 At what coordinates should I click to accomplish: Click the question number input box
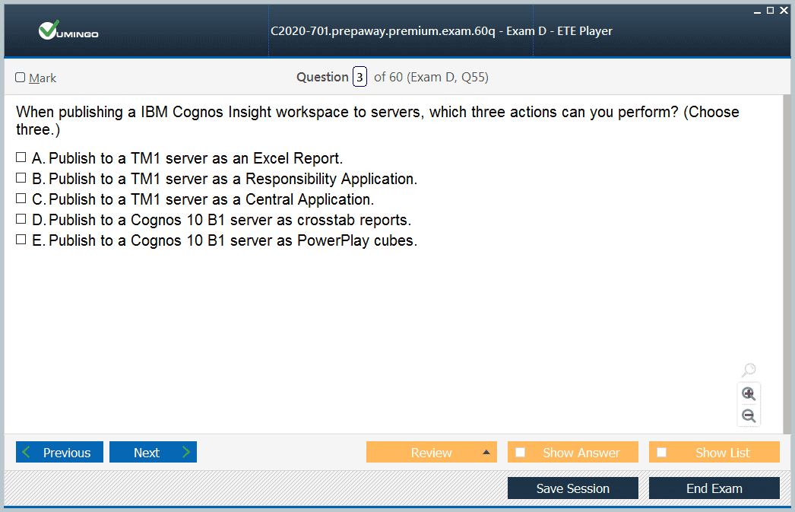[x=359, y=77]
